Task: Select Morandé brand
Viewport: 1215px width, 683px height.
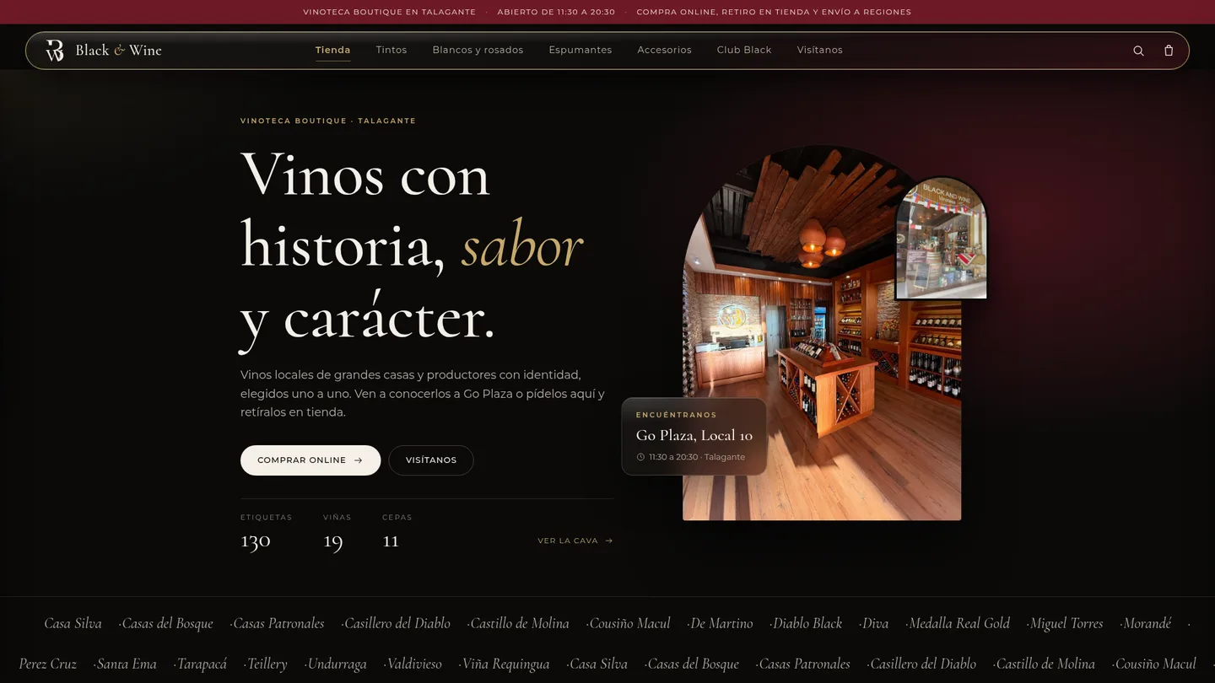Action: pyautogui.click(x=1147, y=623)
